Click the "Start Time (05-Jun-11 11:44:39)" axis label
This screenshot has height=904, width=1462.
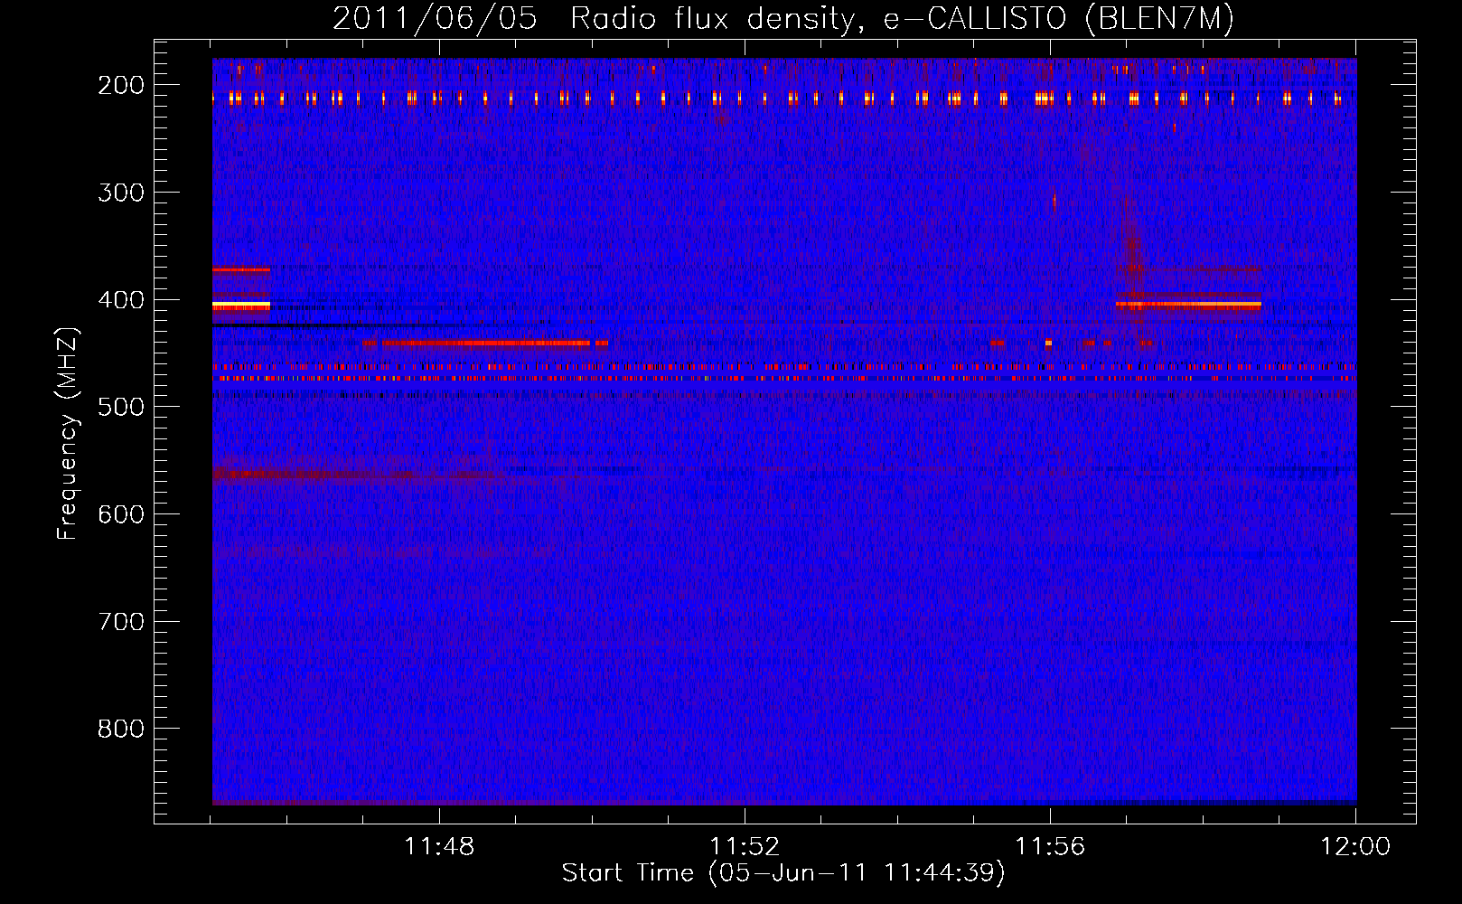[x=783, y=873]
